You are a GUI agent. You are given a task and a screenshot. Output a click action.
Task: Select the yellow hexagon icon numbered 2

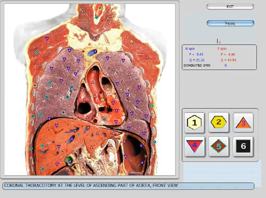[219, 122]
